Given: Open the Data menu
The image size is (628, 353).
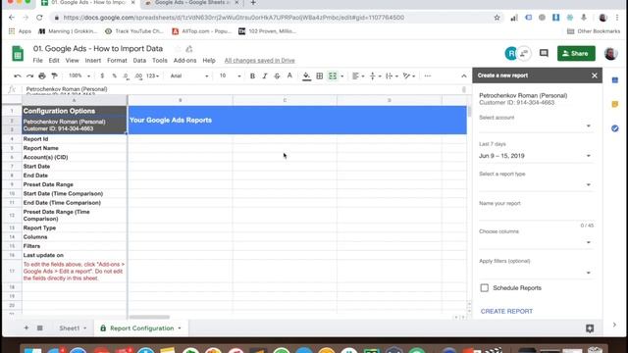Looking at the screenshot, I should pyautogui.click(x=139, y=61).
